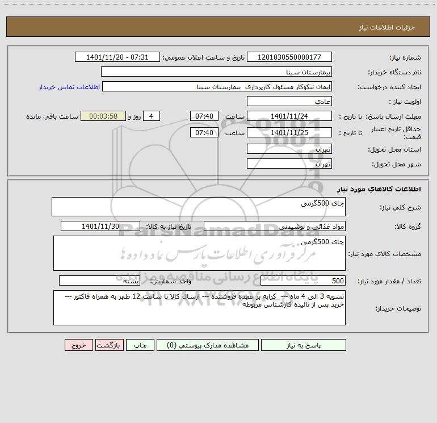Click the label 'مهلت ارسال پاسخ: تا تاریخ :'
This screenshot has height=423, width=437.
[x=380, y=116]
